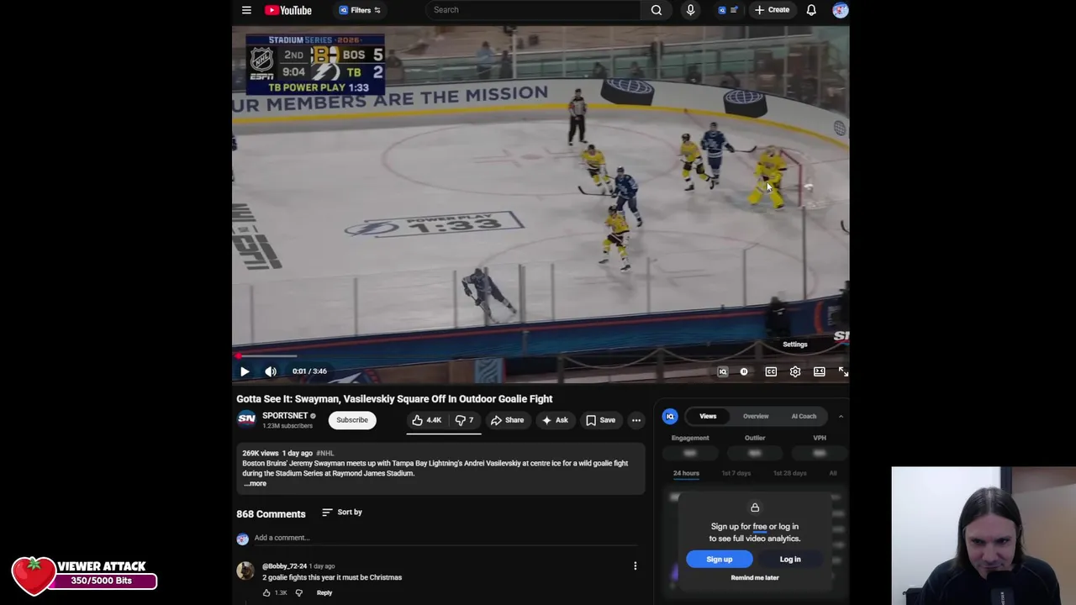
Task: Reply to Bobby's comment
Action: coord(324,592)
